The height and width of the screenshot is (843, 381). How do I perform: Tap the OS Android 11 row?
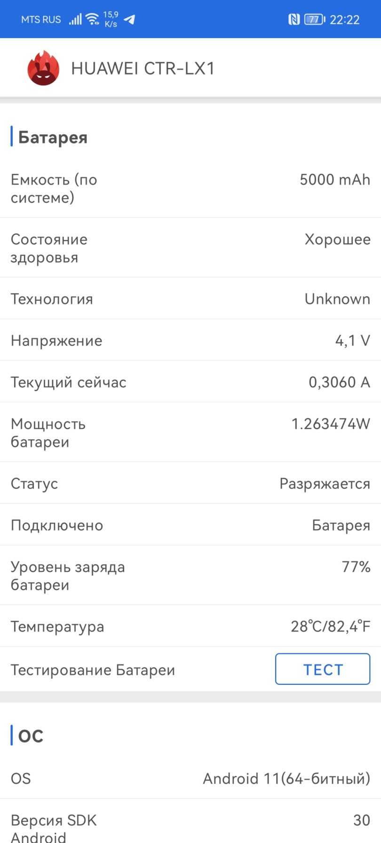click(190, 778)
